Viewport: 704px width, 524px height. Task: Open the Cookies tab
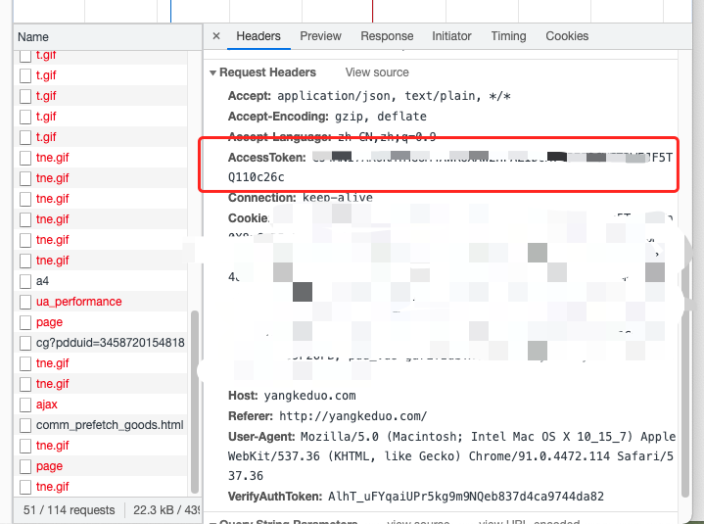(567, 36)
